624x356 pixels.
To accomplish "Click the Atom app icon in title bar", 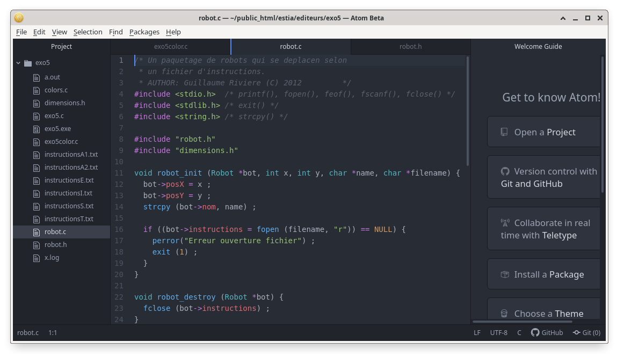I will tap(19, 18).
